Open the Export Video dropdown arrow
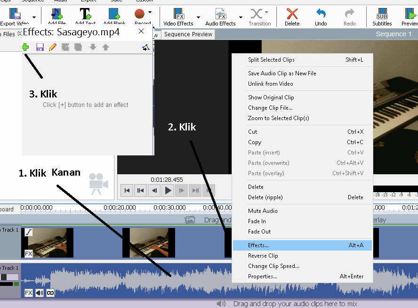This screenshot has width=418, height=308. [34, 17]
